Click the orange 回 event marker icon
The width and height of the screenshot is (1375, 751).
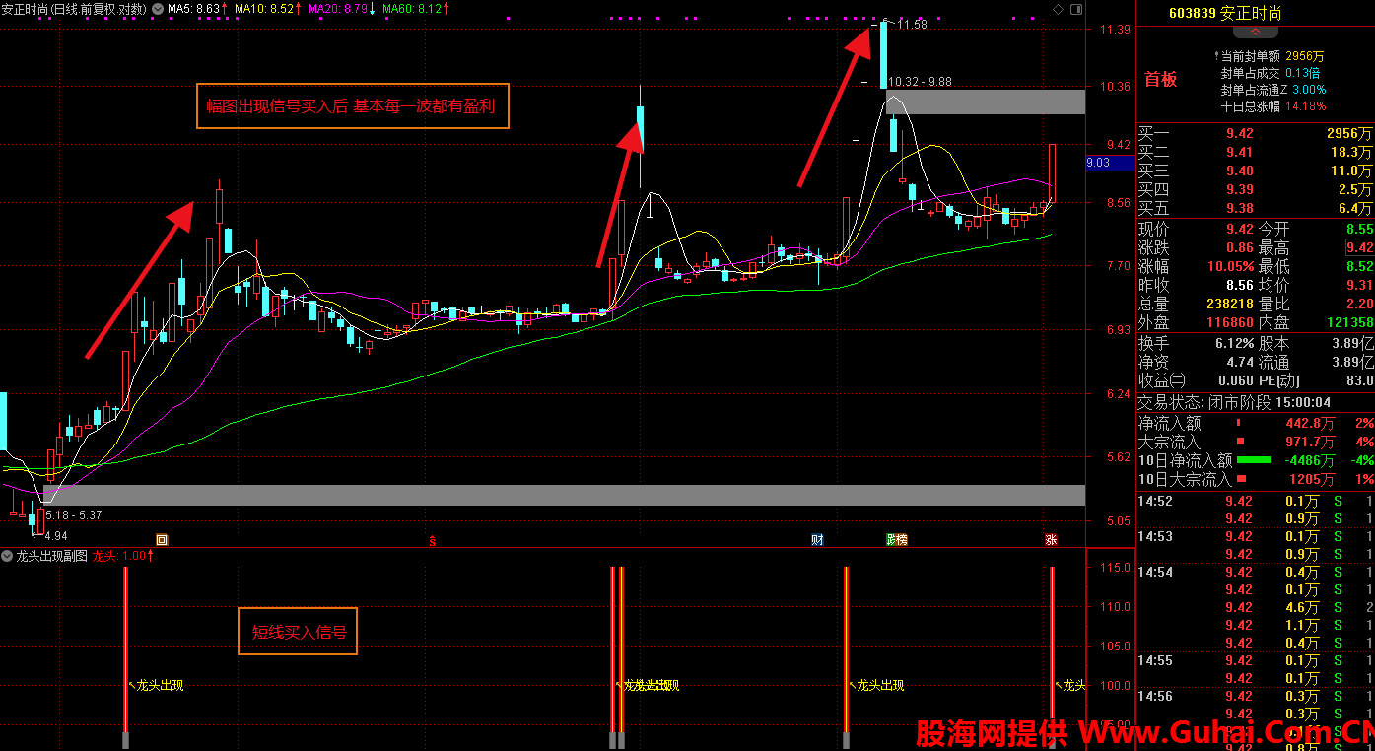[163, 539]
